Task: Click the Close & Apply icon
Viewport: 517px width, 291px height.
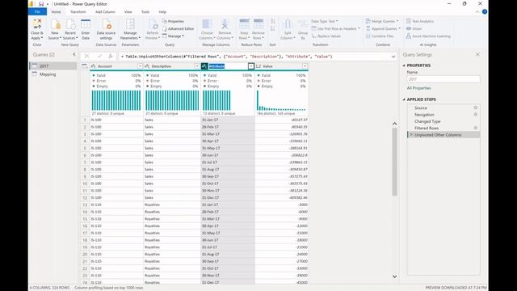Action: (37, 24)
